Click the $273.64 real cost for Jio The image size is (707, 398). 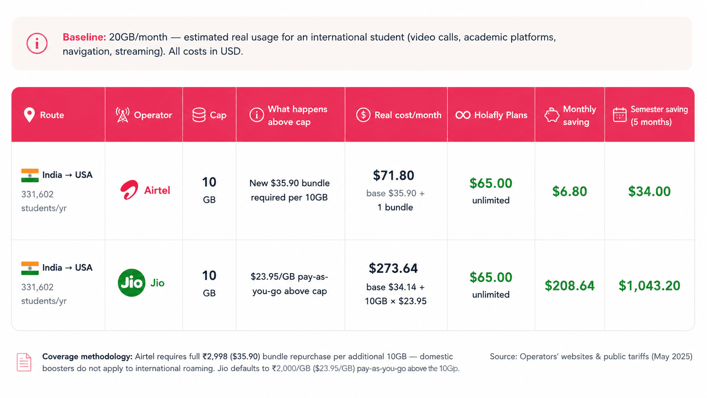(x=393, y=268)
